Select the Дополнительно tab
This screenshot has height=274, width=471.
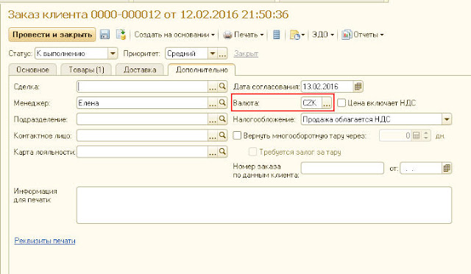(202, 70)
